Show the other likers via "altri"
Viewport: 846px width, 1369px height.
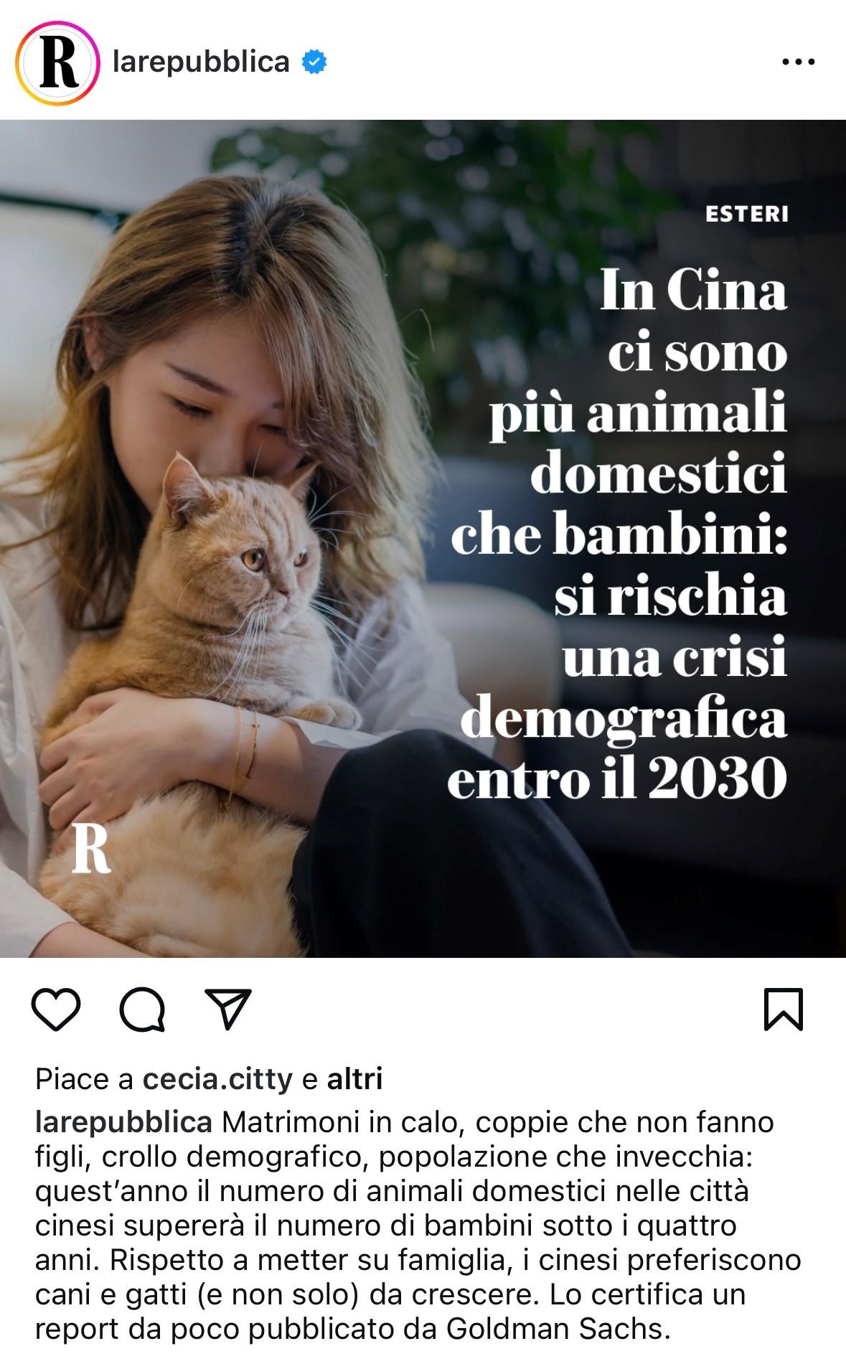click(x=355, y=1078)
